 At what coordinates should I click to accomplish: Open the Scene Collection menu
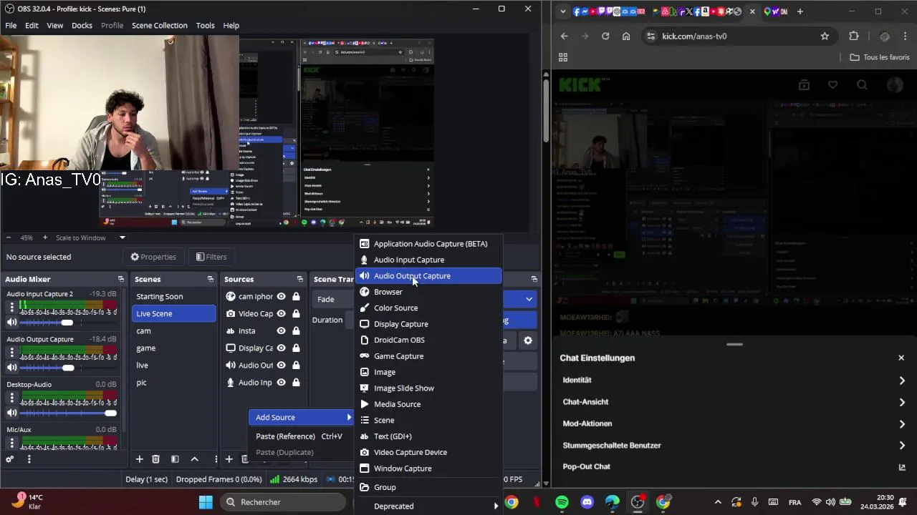159,25
